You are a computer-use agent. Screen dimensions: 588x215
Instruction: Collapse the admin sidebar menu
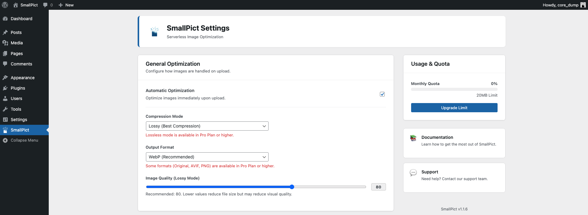pyautogui.click(x=24, y=140)
